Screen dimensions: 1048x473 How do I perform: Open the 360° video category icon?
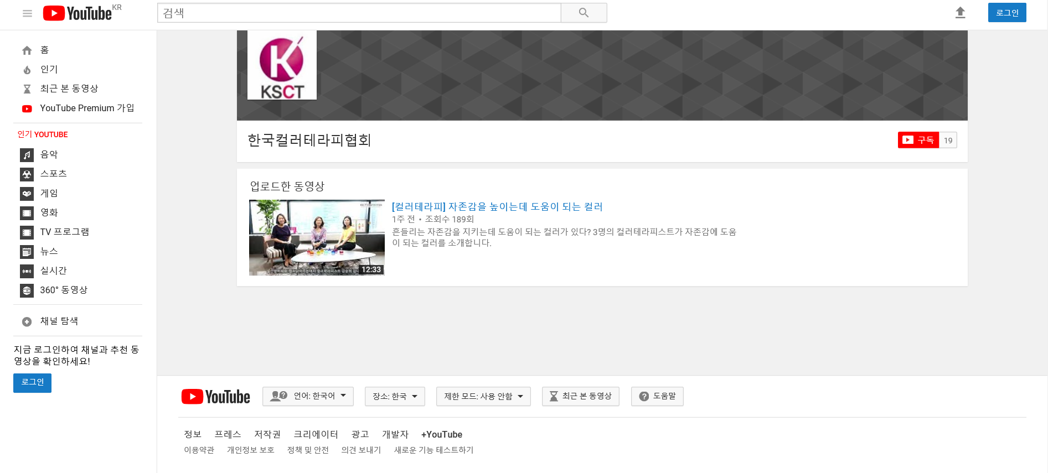tap(27, 290)
